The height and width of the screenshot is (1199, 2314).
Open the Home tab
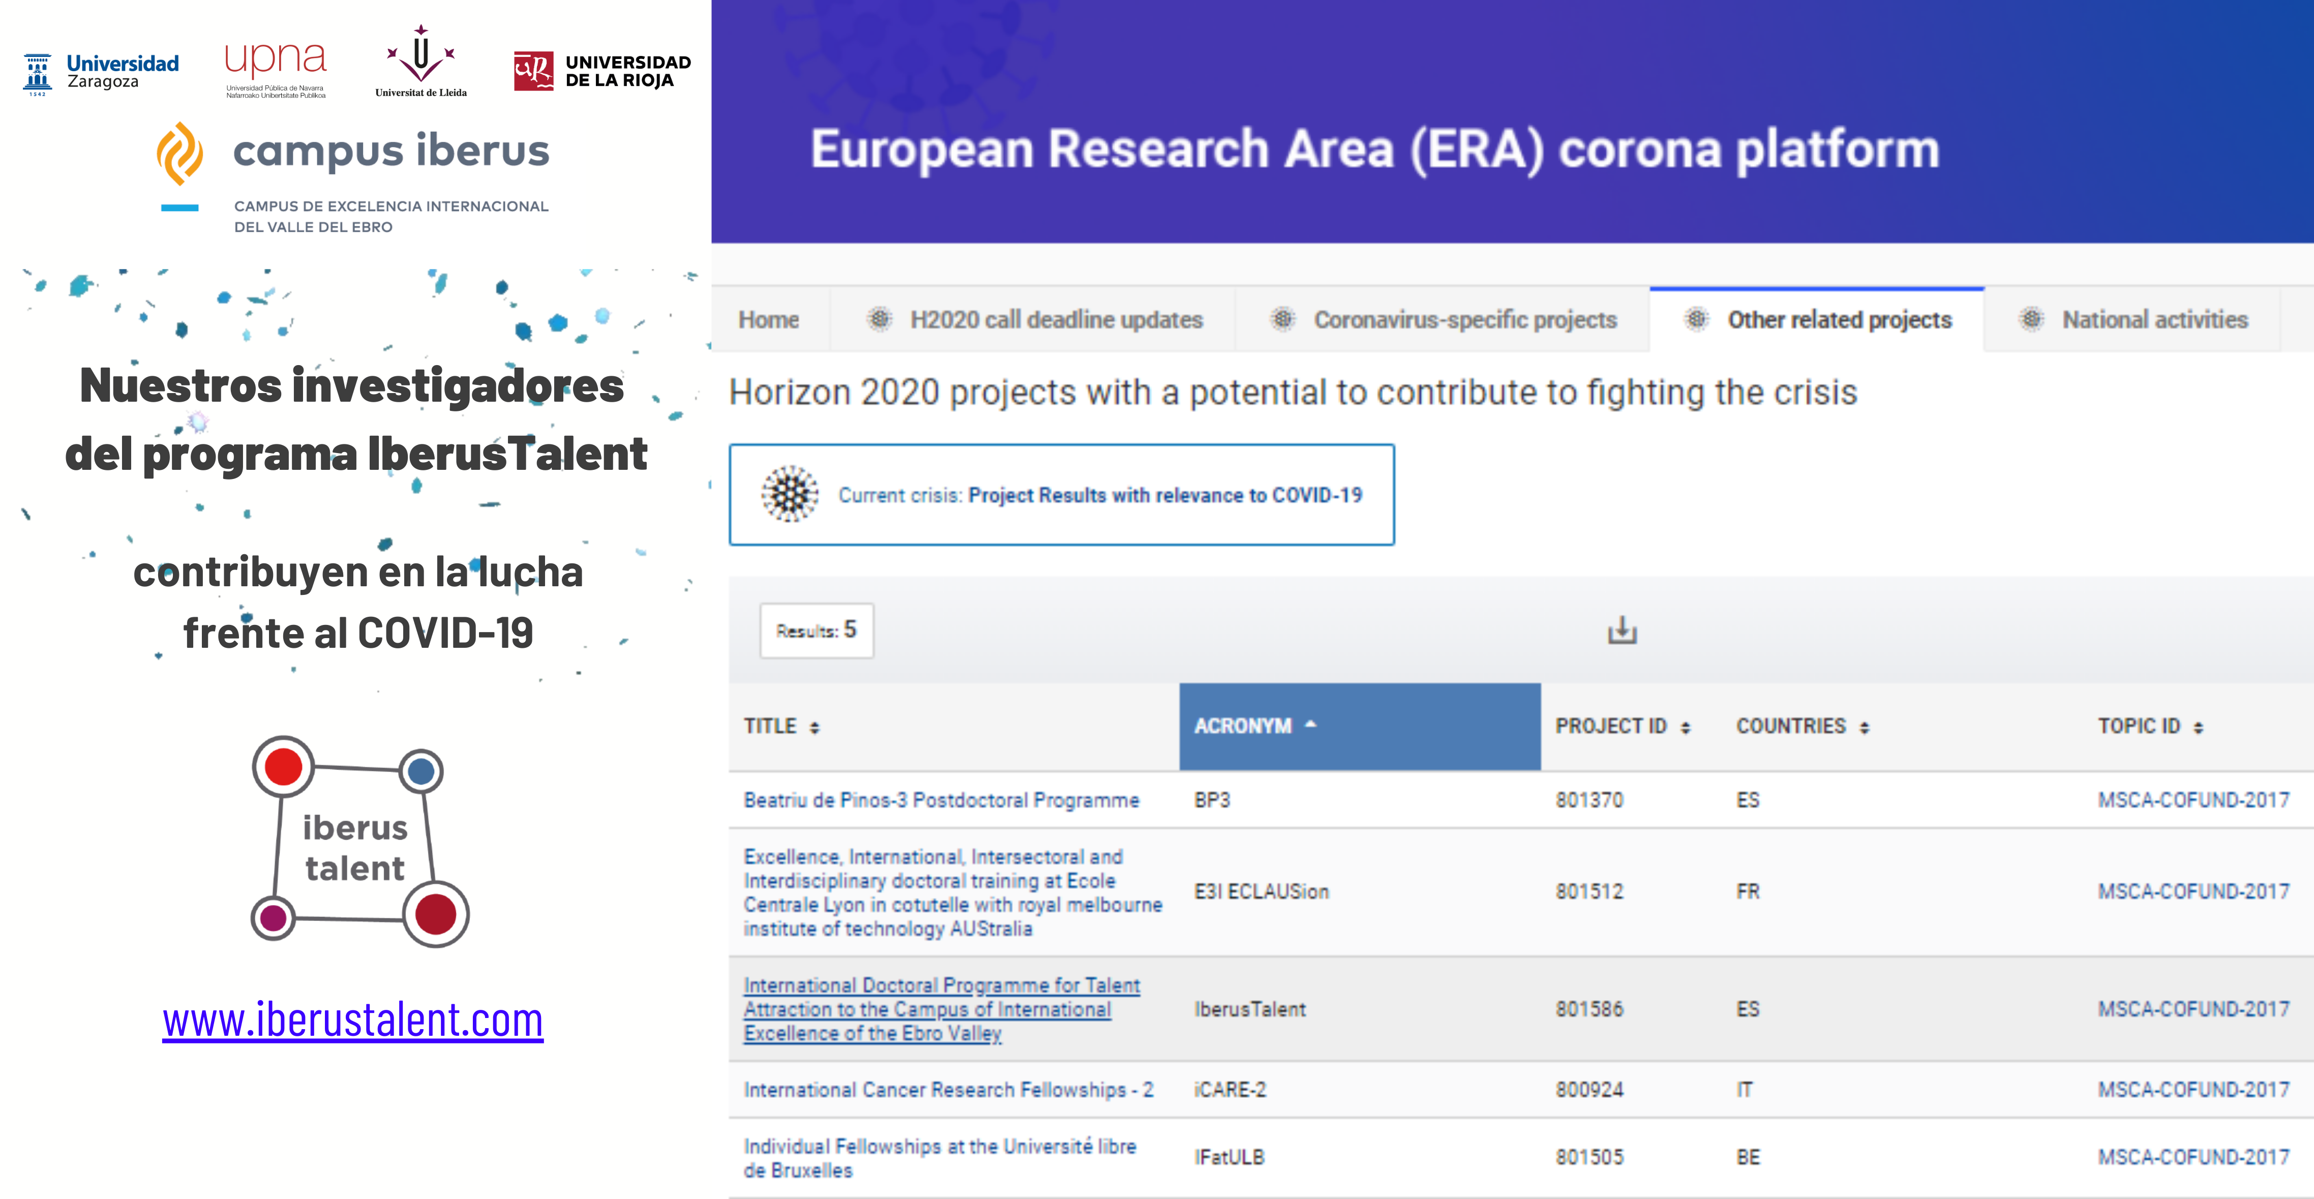769,320
